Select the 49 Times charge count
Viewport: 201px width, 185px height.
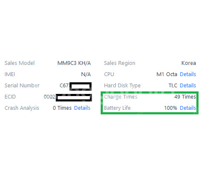(x=185, y=96)
